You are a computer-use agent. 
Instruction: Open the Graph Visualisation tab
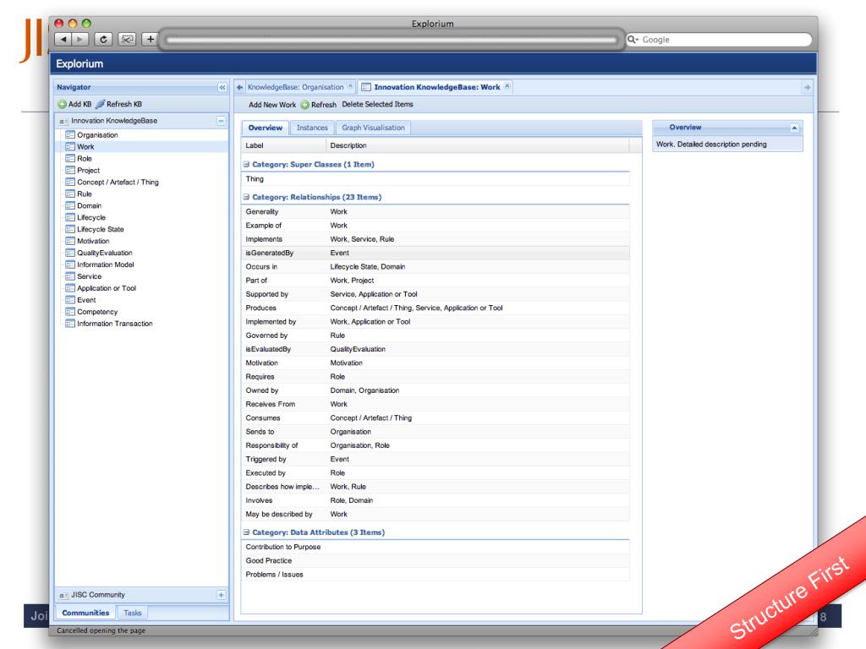point(373,128)
